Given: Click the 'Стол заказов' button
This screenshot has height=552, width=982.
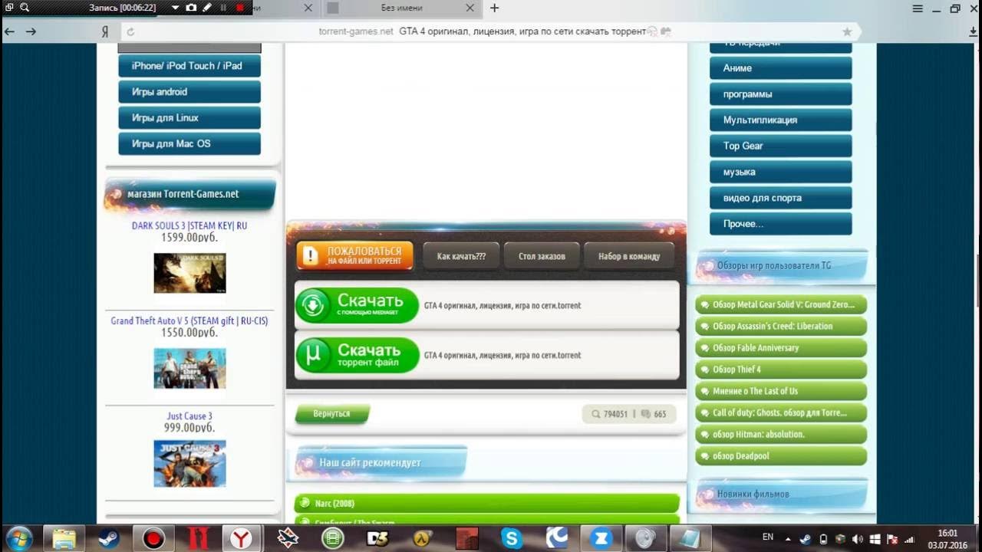Looking at the screenshot, I should coord(542,256).
